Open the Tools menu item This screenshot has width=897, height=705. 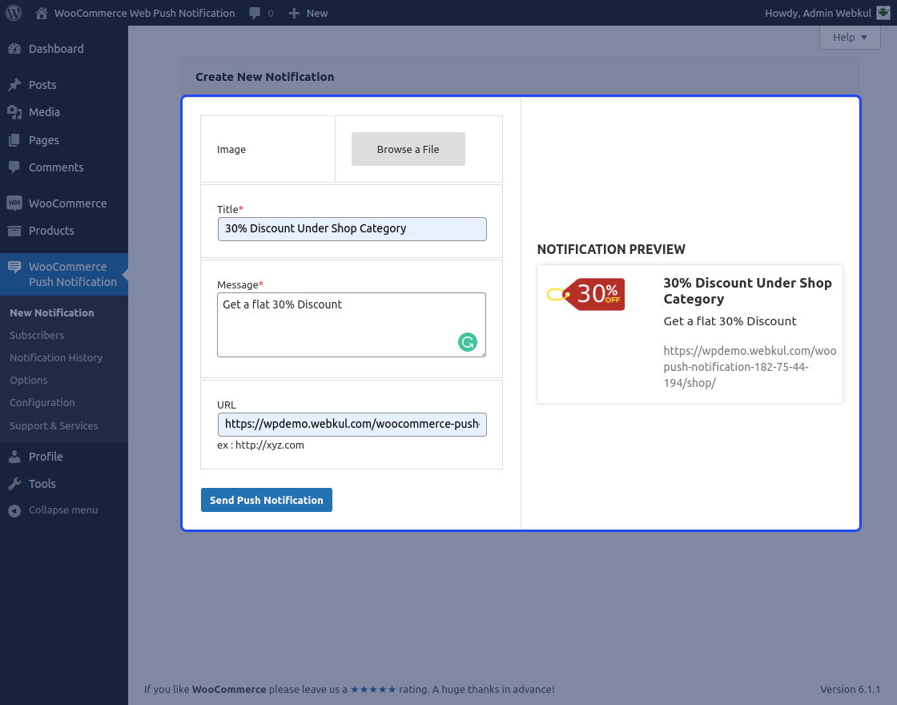point(42,484)
